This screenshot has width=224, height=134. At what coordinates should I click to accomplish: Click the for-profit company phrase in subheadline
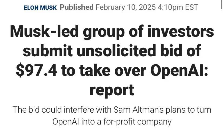pyautogui.click(x=137, y=122)
